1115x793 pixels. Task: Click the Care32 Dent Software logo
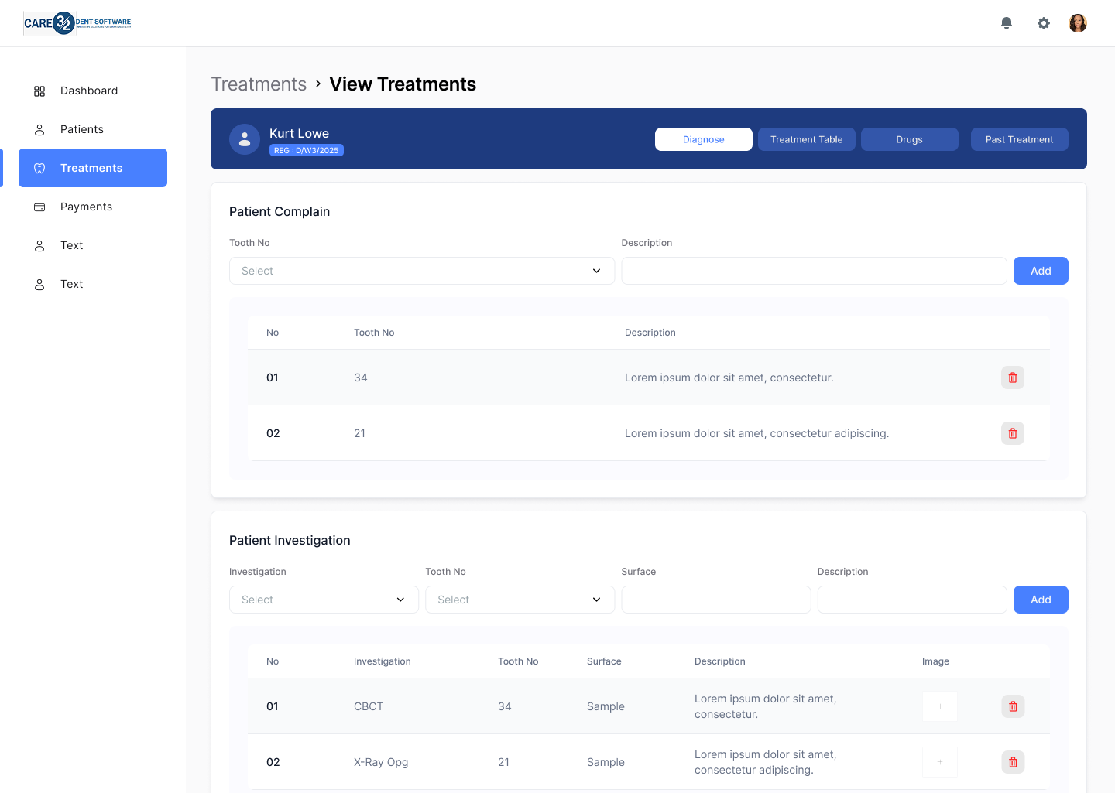point(77,23)
